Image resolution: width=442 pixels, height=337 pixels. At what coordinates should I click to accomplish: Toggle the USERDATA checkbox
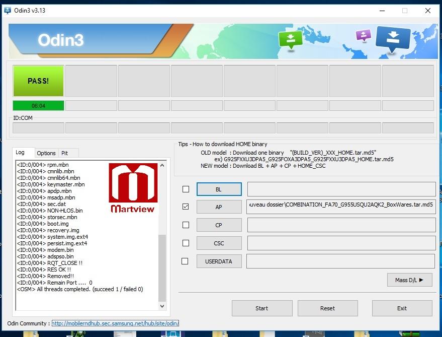click(x=185, y=261)
